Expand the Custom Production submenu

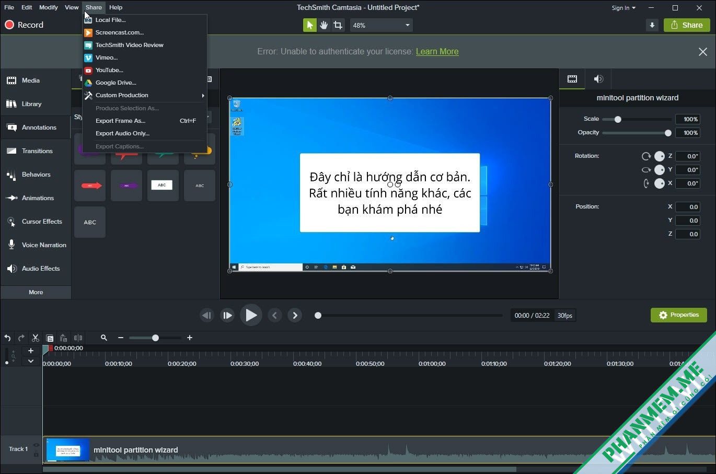145,95
